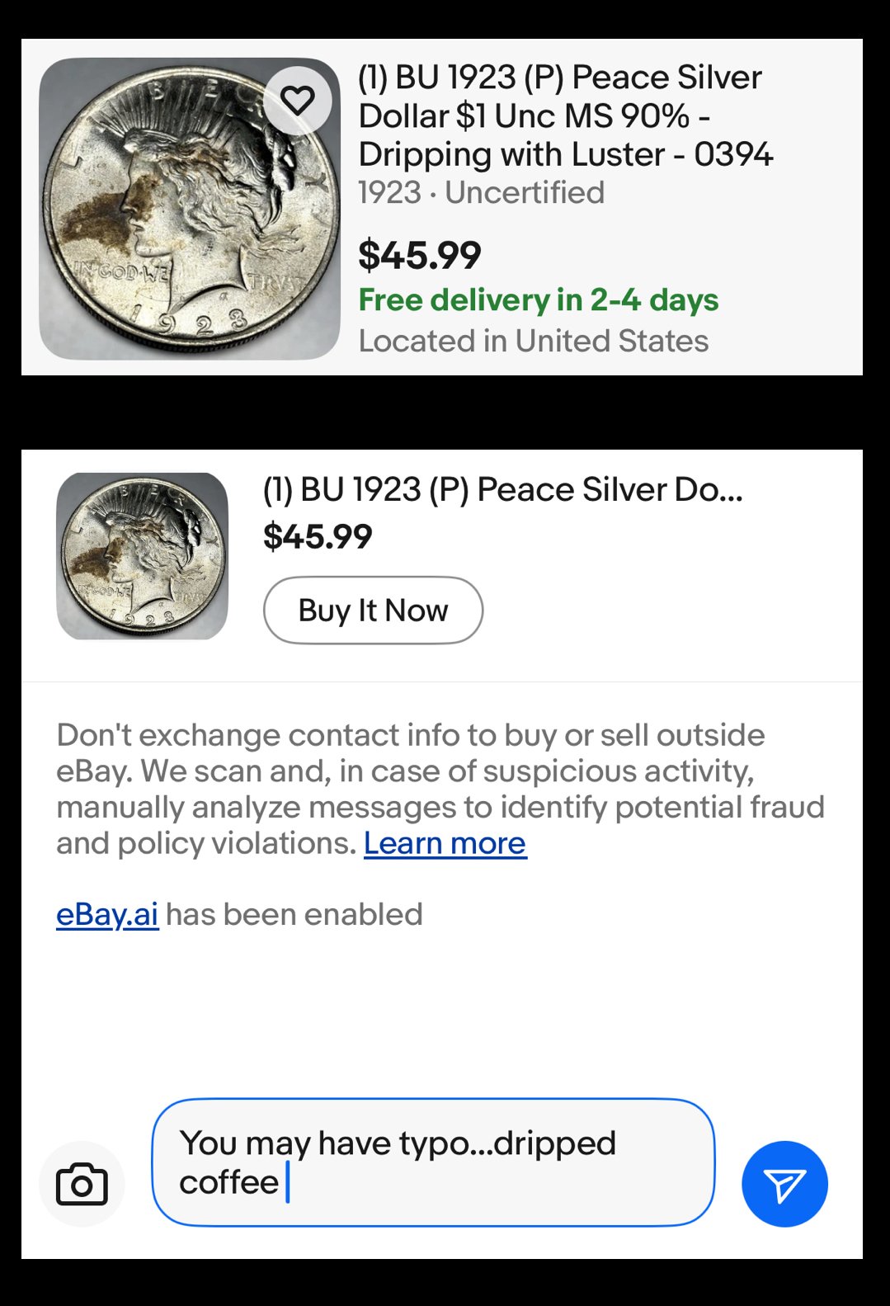Open truncated title '(1) BU 1923 (P) Peace Silver Do...'
The image size is (890, 1306).
[502, 490]
